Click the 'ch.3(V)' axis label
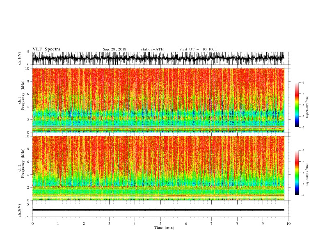The width and height of the screenshot is (325, 251). (x=20, y=210)
